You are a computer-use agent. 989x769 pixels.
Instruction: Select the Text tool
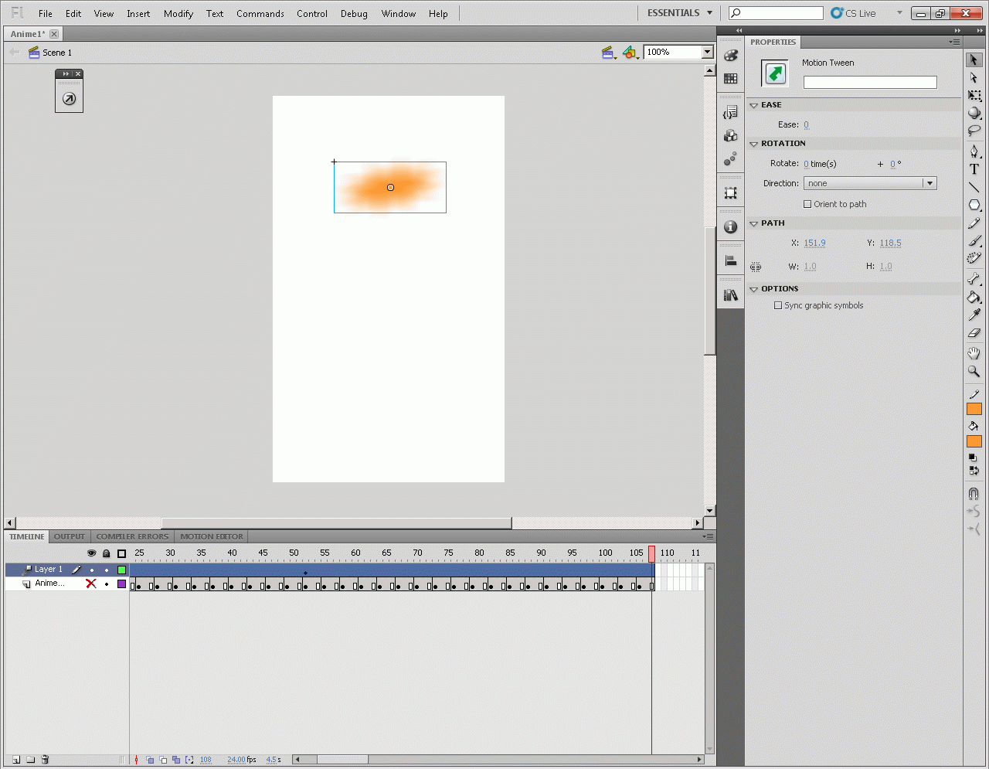click(x=974, y=169)
